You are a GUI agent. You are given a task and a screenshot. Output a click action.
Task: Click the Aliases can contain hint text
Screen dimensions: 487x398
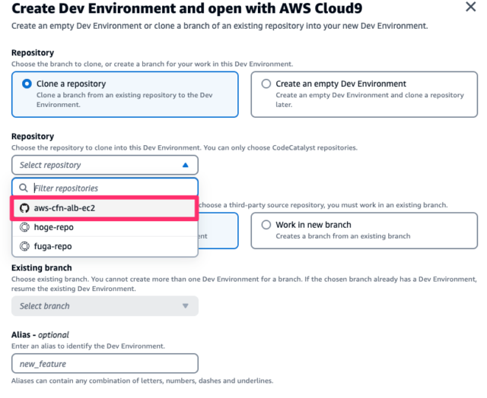(142, 381)
